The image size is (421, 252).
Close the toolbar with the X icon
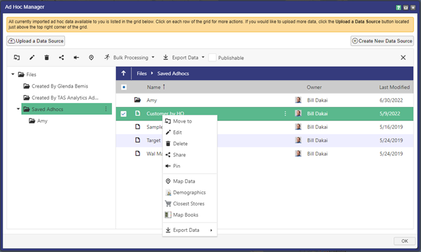click(403, 57)
